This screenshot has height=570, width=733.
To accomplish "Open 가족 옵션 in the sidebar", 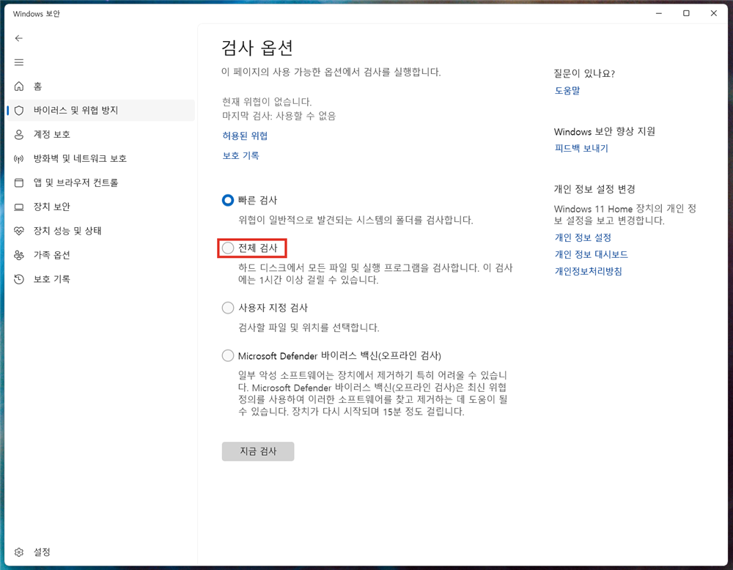I will tap(101, 255).
